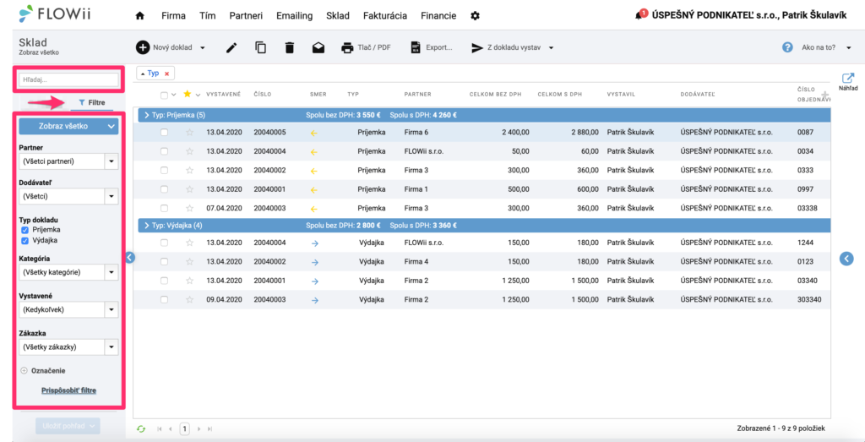Click page number 1 in pagination
The width and height of the screenshot is (865, 442).
185,428
